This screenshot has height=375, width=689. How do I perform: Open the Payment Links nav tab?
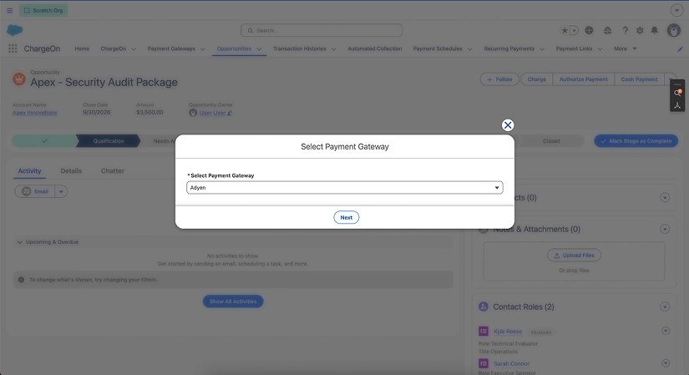click(574, 48)
